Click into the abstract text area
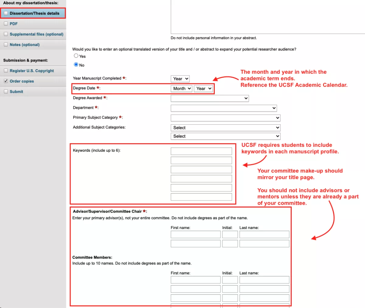Screen dimensions: 365x308 [x=268, y=17]
